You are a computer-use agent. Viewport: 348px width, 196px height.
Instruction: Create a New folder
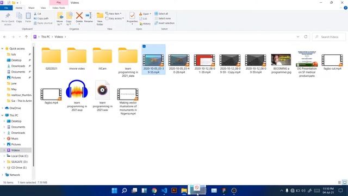pyautogui.click(x=100, y=19)
